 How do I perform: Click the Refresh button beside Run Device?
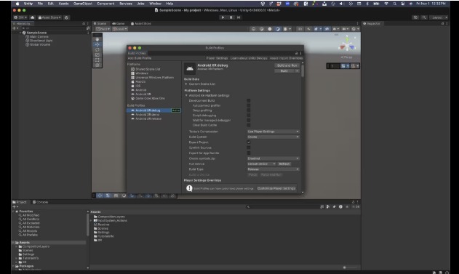[x=284, y=164]
